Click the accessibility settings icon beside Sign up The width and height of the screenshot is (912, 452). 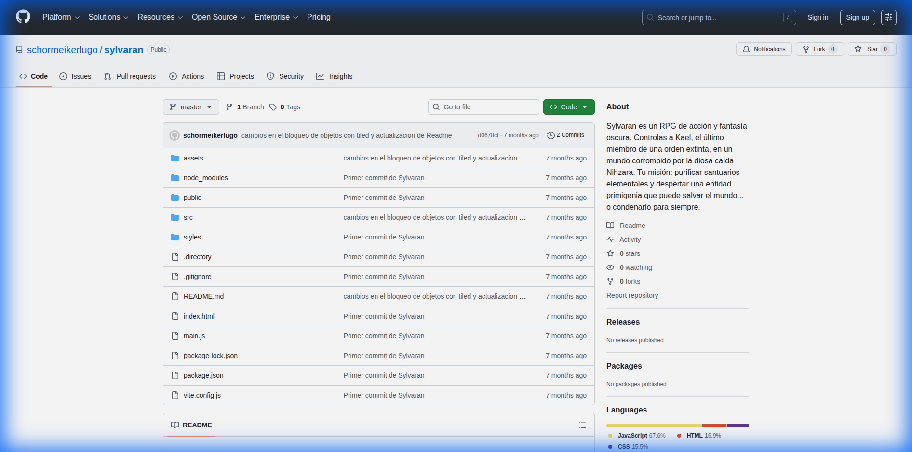888,17
